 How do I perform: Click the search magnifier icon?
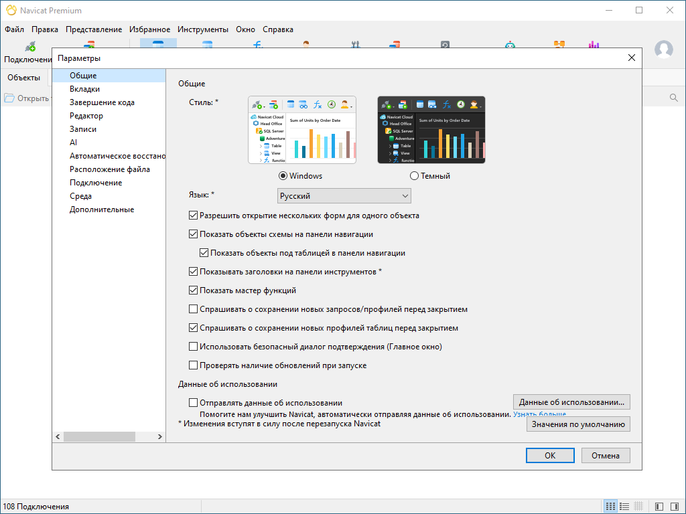pyautogui.click(x=674, y=98)
